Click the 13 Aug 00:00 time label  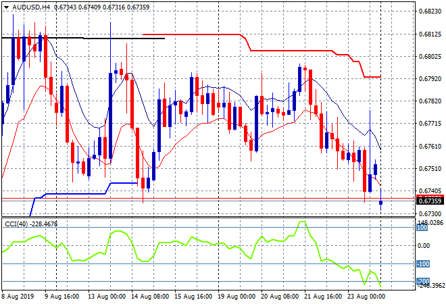[x=107, y=297]
